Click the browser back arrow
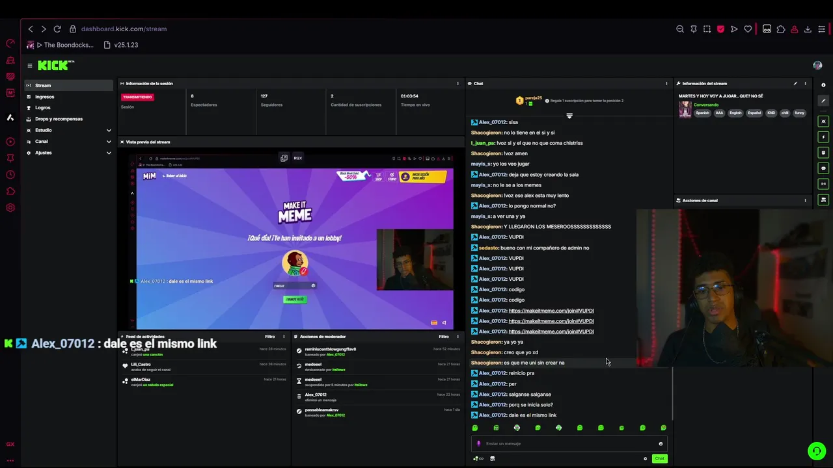 coord(30,29)
